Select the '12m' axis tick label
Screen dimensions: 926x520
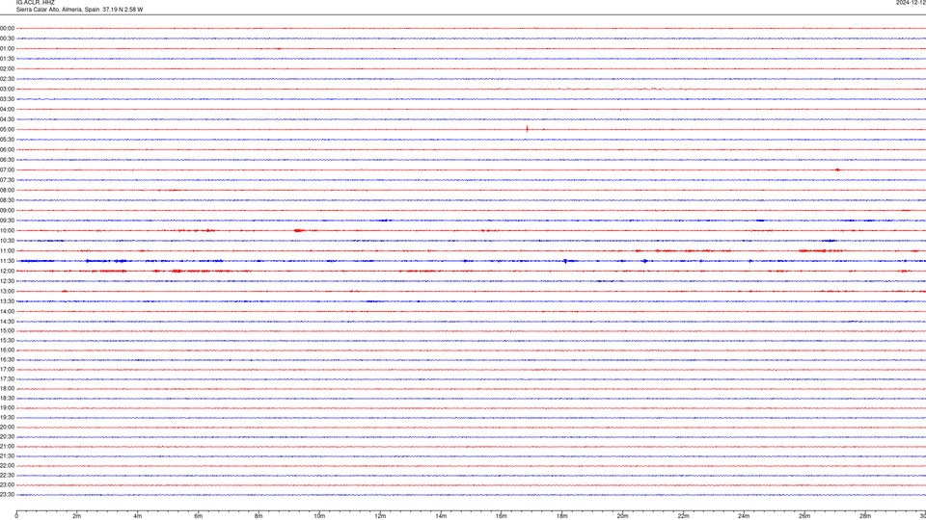[380, 516]
